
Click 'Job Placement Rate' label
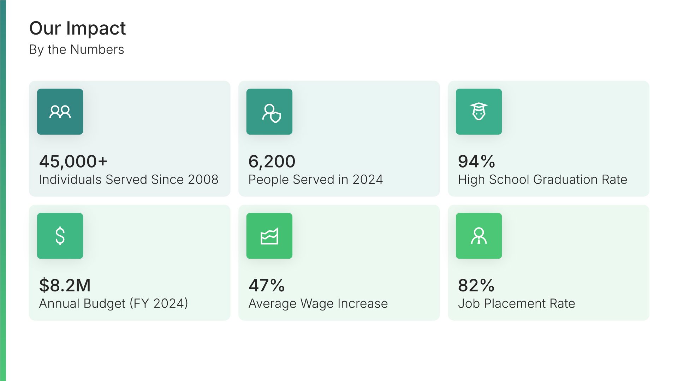tap(516, 303)
